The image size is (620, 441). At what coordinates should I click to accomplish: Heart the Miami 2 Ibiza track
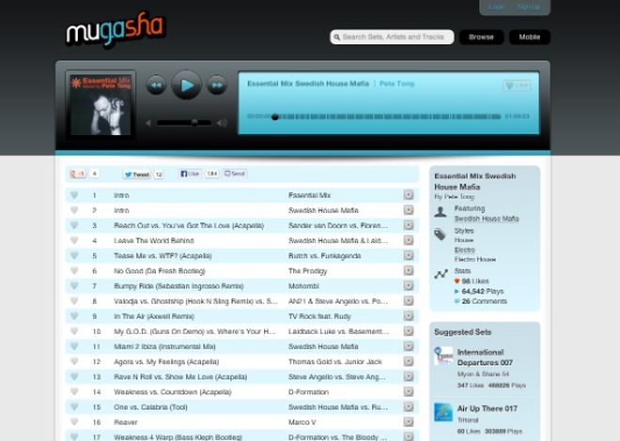click(74, 346)
